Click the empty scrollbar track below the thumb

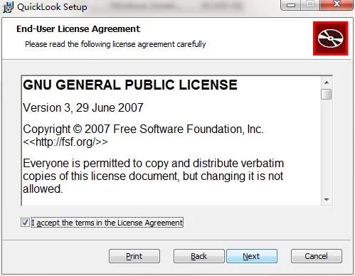[x=327, y=147]
